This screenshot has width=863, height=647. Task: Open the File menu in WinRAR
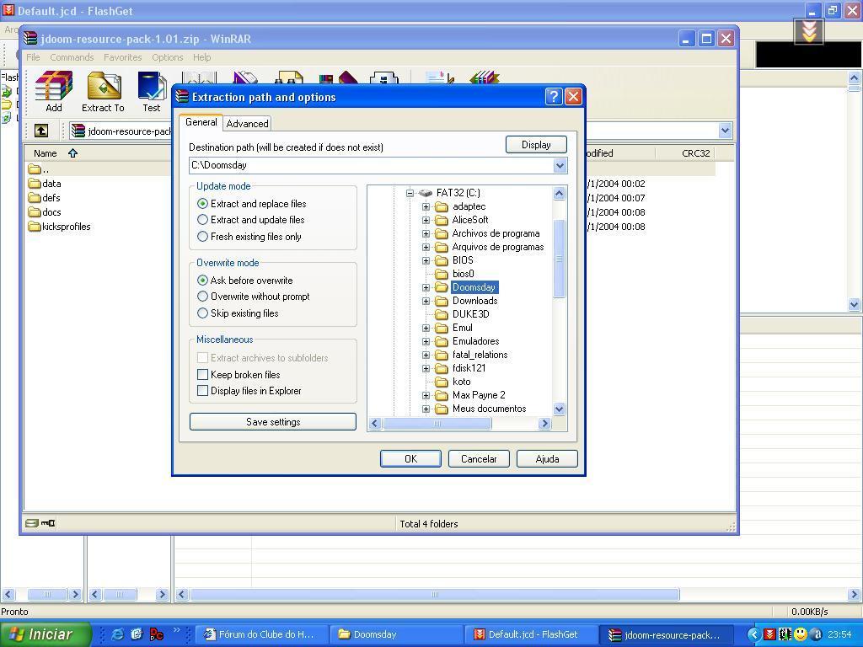33,57
